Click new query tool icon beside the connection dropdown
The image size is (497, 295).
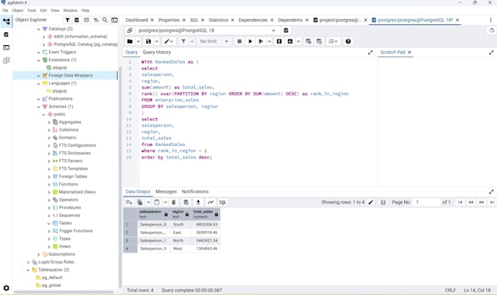[x=286, y=31]
